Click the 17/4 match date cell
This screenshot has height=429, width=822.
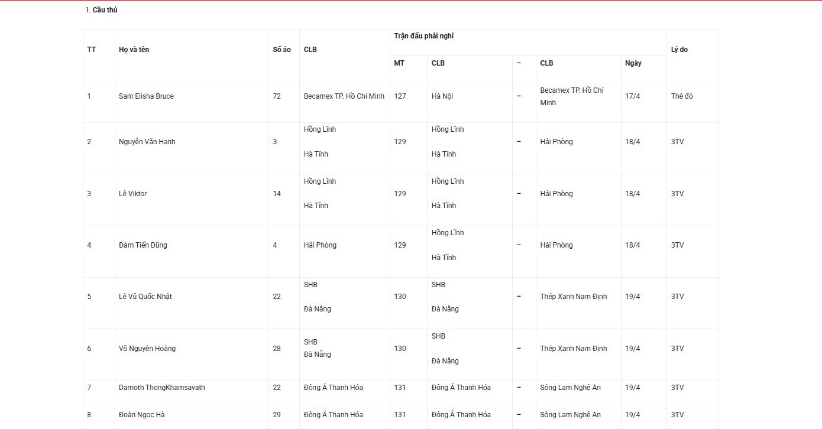coord(632,96)
